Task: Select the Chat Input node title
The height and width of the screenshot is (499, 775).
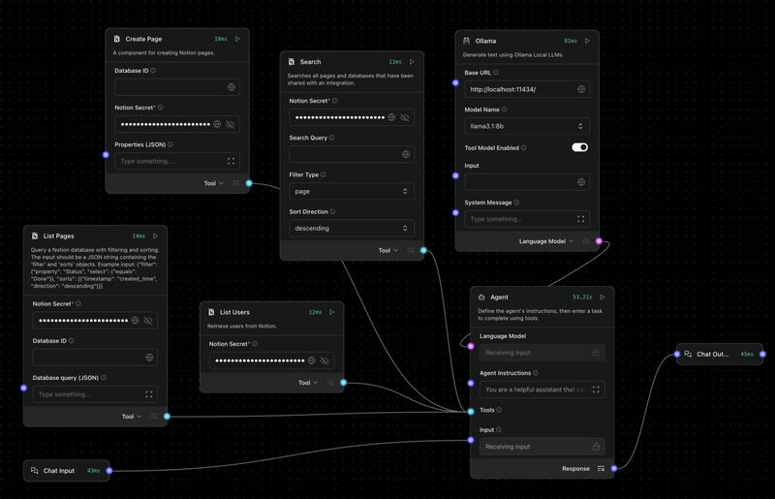Action: 59,470
